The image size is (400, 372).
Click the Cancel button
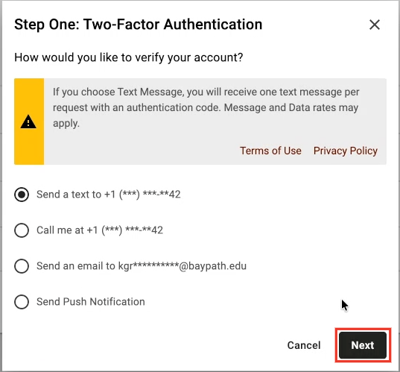pos(304,345)
